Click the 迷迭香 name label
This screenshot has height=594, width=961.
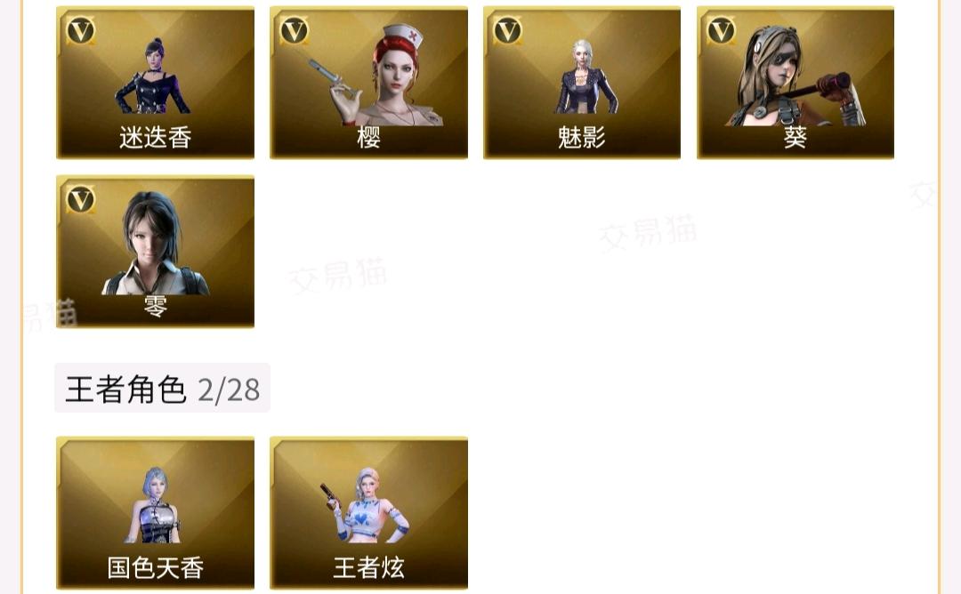[156, 138]
